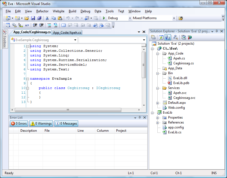
Task: Click the Add New Item toolbar icon
Action: (x=17, y=18)
